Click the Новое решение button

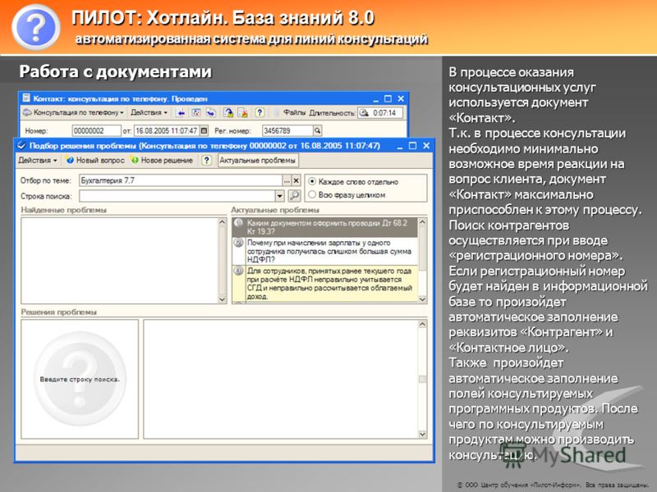click(162, 160)
